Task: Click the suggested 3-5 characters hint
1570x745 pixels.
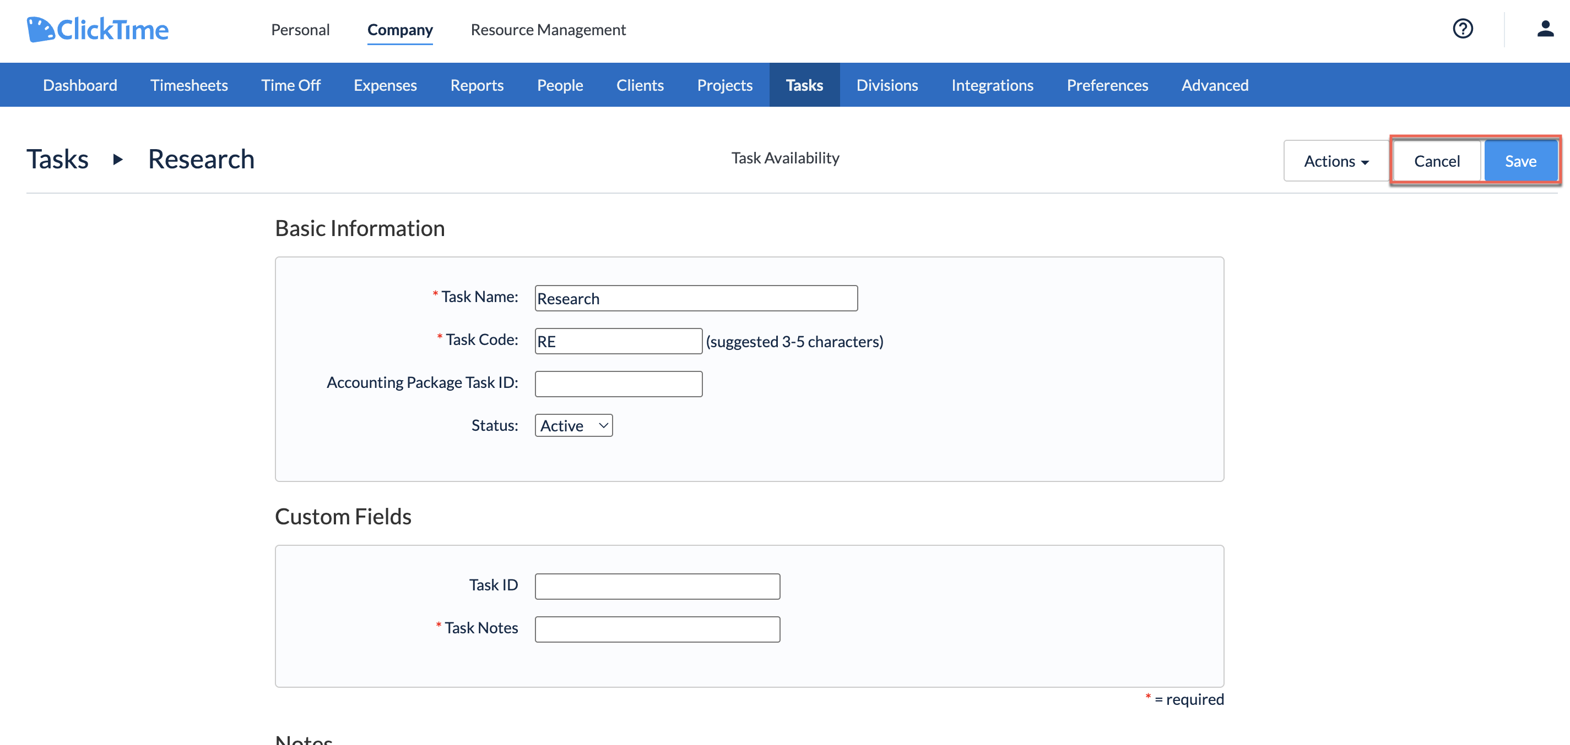Action: point(794,342)
